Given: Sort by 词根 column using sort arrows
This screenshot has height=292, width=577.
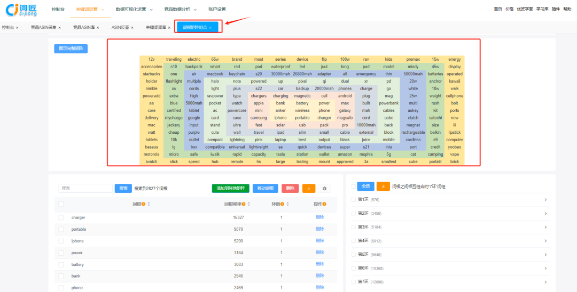Looking at the screenshot, I should click(149, 204).
